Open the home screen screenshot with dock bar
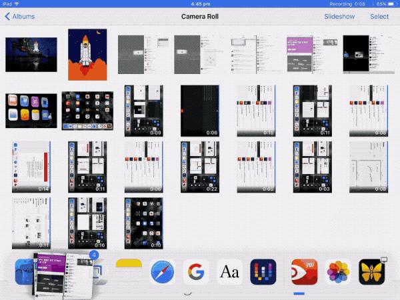 click(87, 111)
